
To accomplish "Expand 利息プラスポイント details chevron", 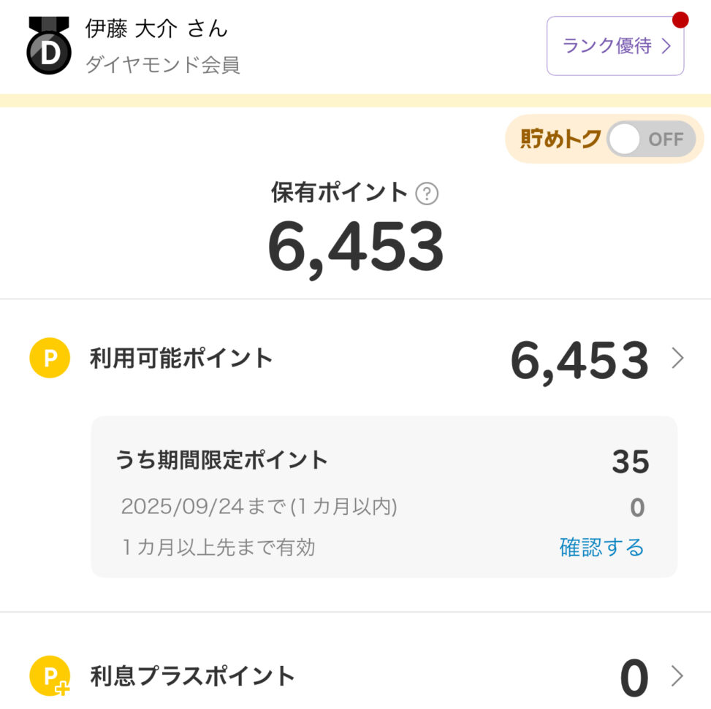I will tap(677, 677).
